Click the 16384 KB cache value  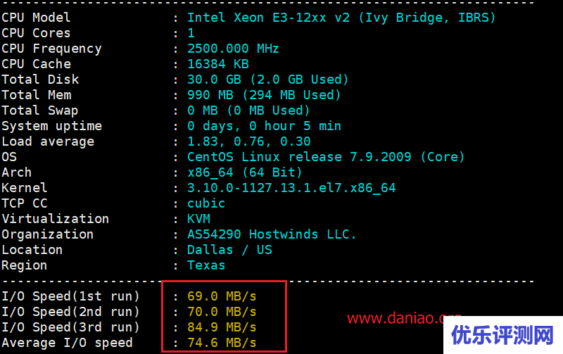(x=217, y=64)
